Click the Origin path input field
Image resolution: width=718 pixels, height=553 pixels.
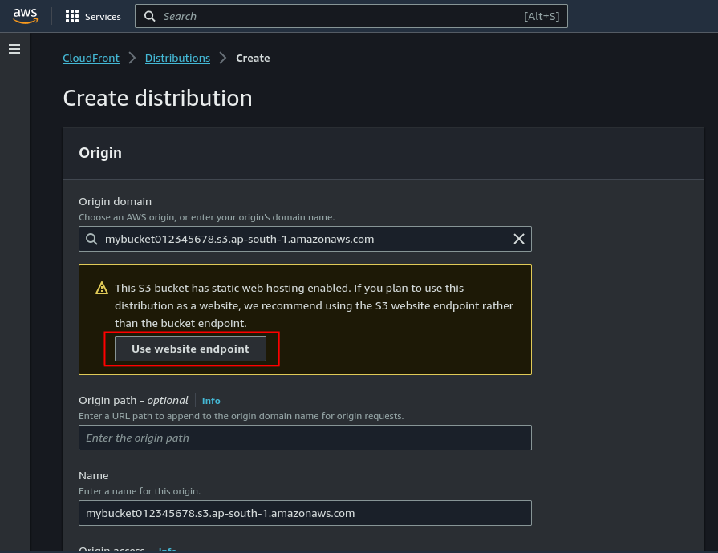(x=305, y=438)
